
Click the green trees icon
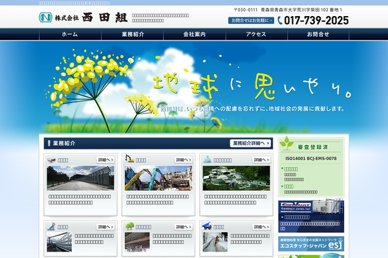(129, 226)
